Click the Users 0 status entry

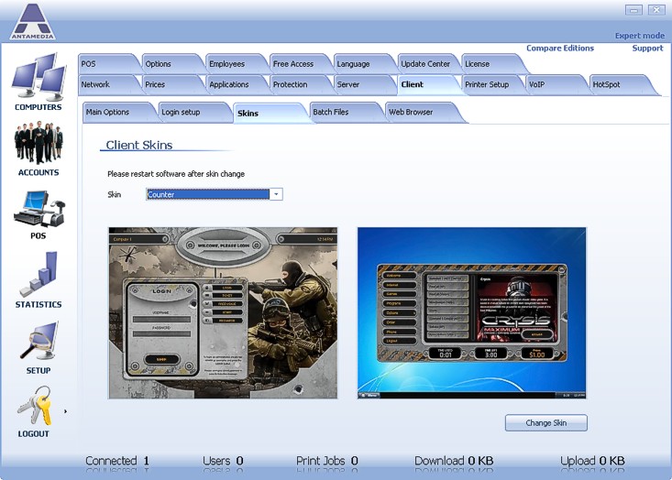(x=223, y=461)
